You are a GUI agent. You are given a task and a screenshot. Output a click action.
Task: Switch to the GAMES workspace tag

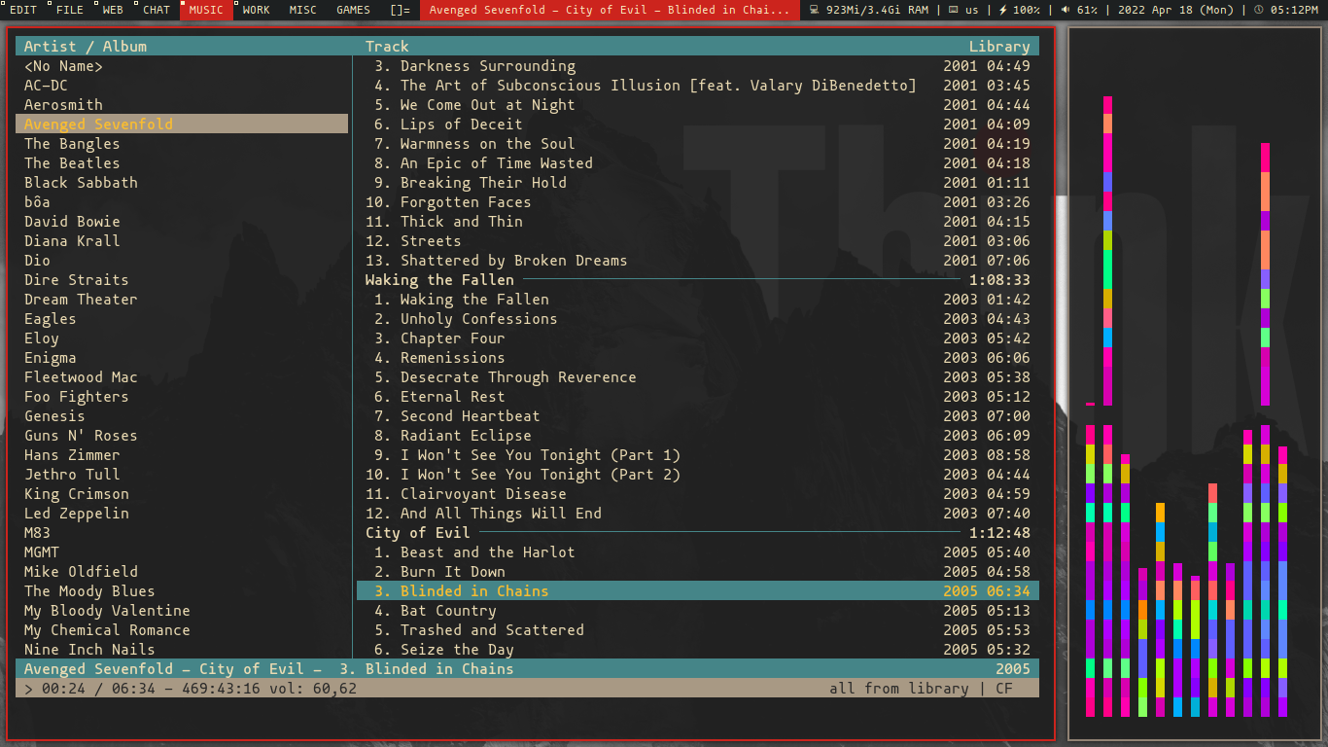click(354, 10)
